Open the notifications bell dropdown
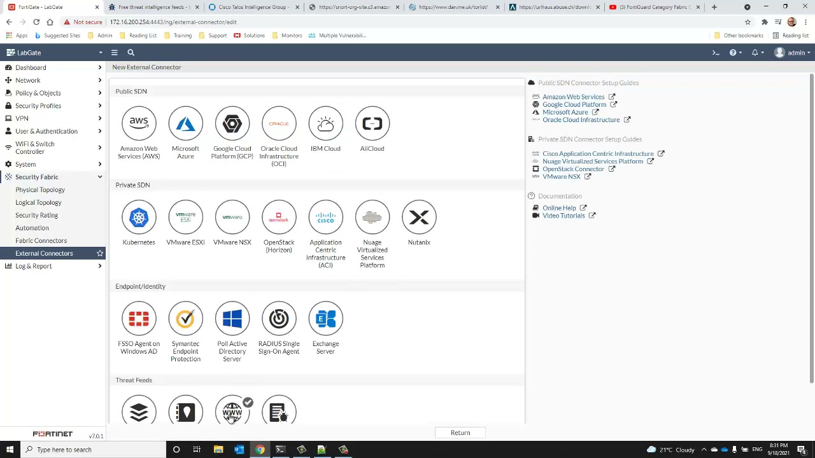 757,53
